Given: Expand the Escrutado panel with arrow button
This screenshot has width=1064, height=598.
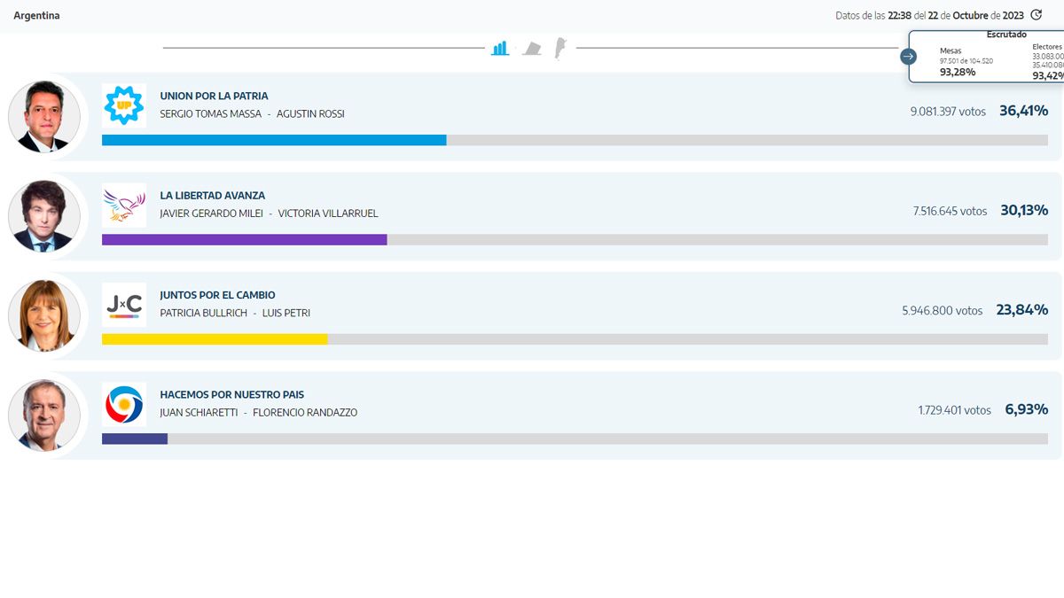Looking at the screenshot, I should click(908, 57).
